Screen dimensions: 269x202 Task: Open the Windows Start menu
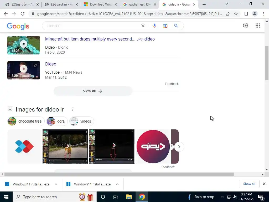click(x=6, y=197)
